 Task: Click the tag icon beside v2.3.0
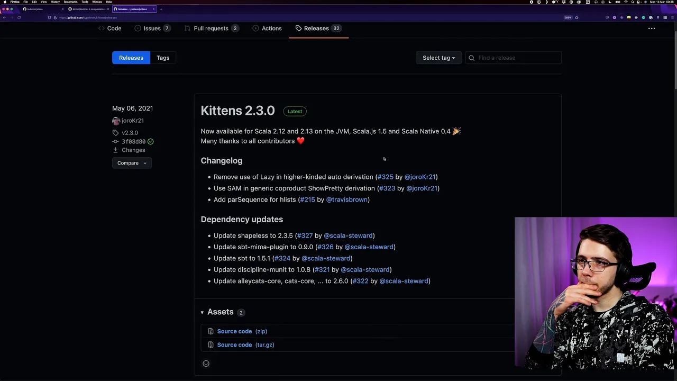click(x=115, y=133)
